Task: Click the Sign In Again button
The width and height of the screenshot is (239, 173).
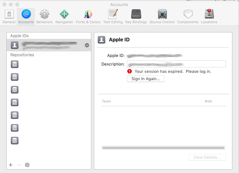Action: (146, 79)
